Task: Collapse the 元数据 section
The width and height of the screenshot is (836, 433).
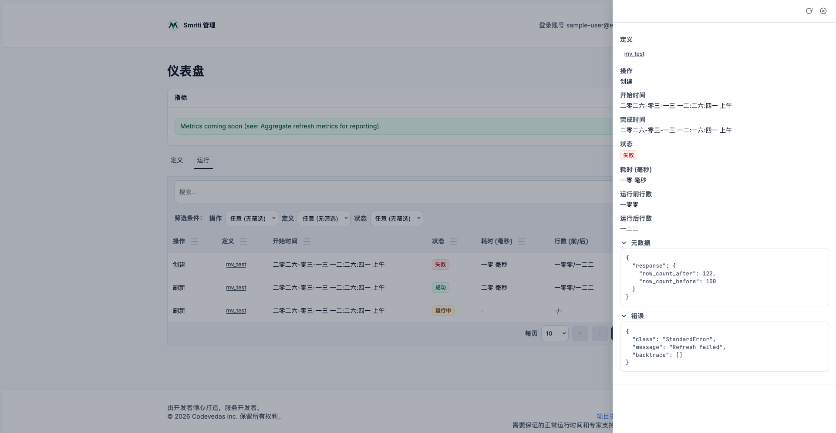Action: [624, 243]
